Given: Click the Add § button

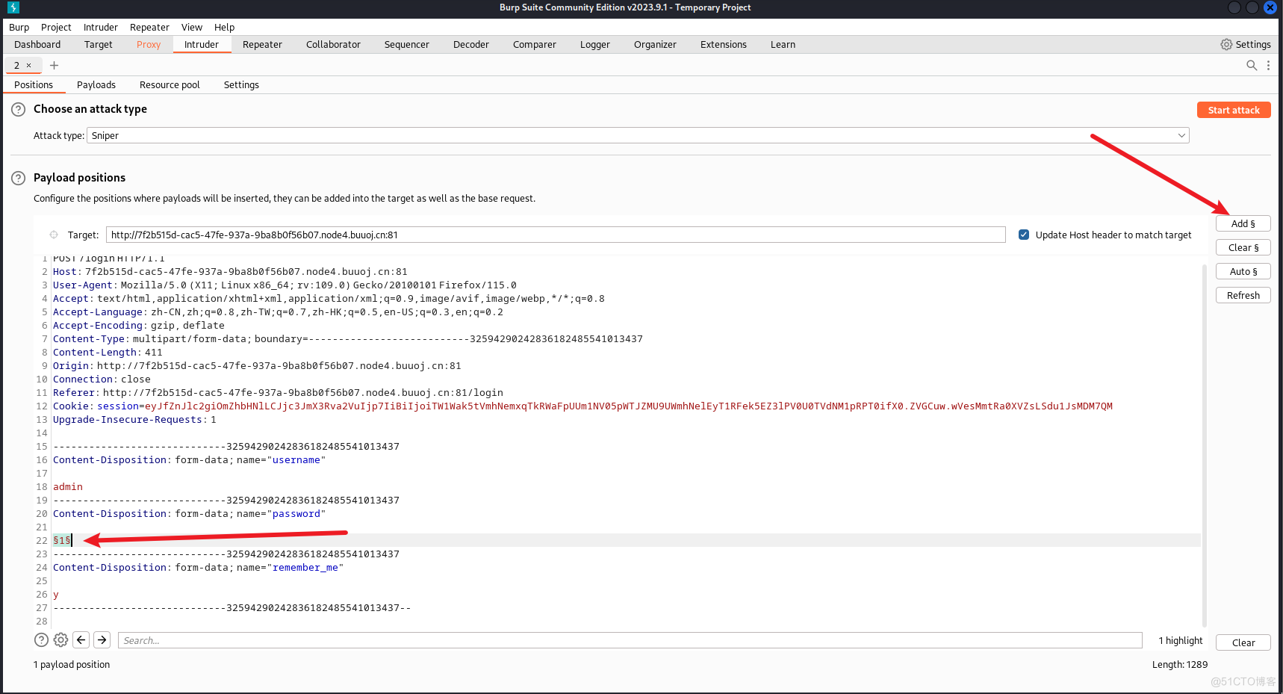Looking at the screenshot, I should tap(1243, 223).
